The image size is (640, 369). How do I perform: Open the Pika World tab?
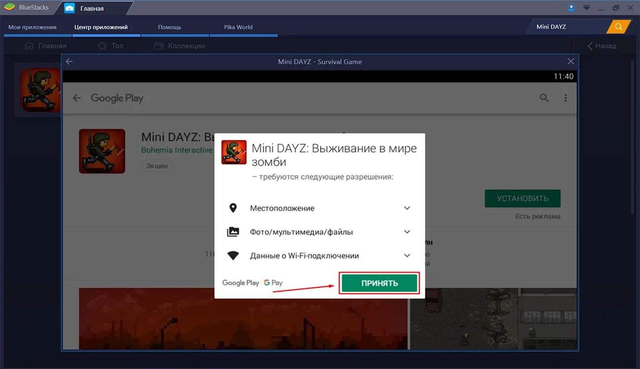coord(238,27)
